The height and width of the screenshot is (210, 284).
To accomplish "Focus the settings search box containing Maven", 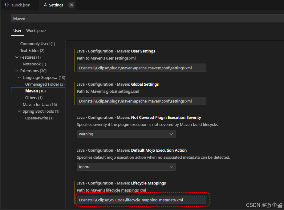I will (x=148, y=19).
